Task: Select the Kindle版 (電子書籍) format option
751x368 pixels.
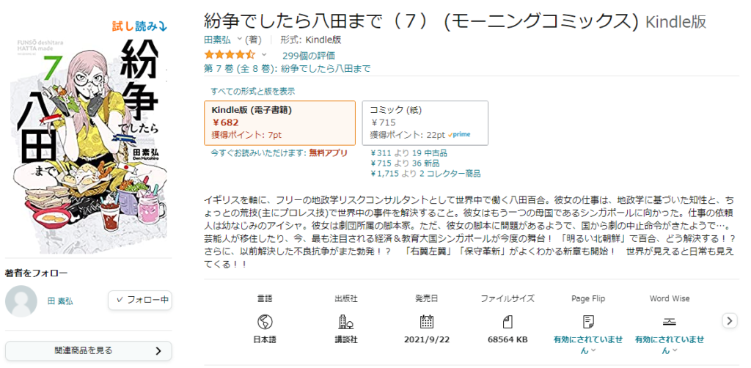Action: [279, 122]
